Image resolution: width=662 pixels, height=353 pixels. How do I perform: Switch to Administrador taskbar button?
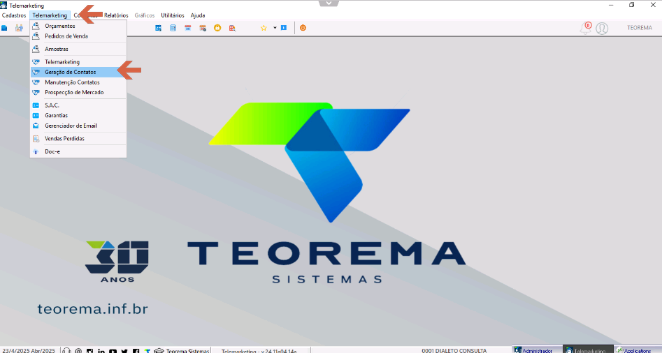point(537,350)
